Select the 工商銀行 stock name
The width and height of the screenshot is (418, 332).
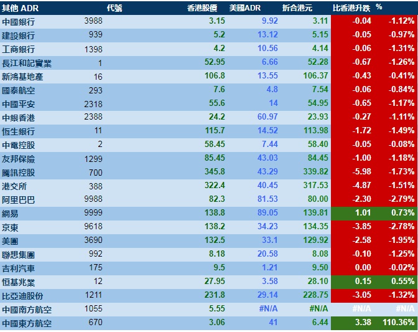(x=19, y=49)
